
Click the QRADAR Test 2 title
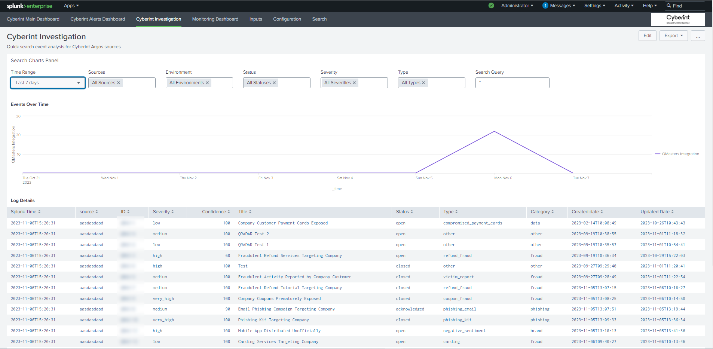click(x=253, y=234)
